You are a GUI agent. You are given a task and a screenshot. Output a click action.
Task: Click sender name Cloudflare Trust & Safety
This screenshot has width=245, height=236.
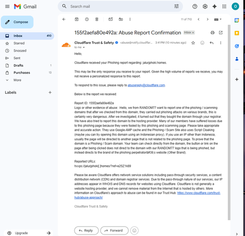click(x=94, y=43)
